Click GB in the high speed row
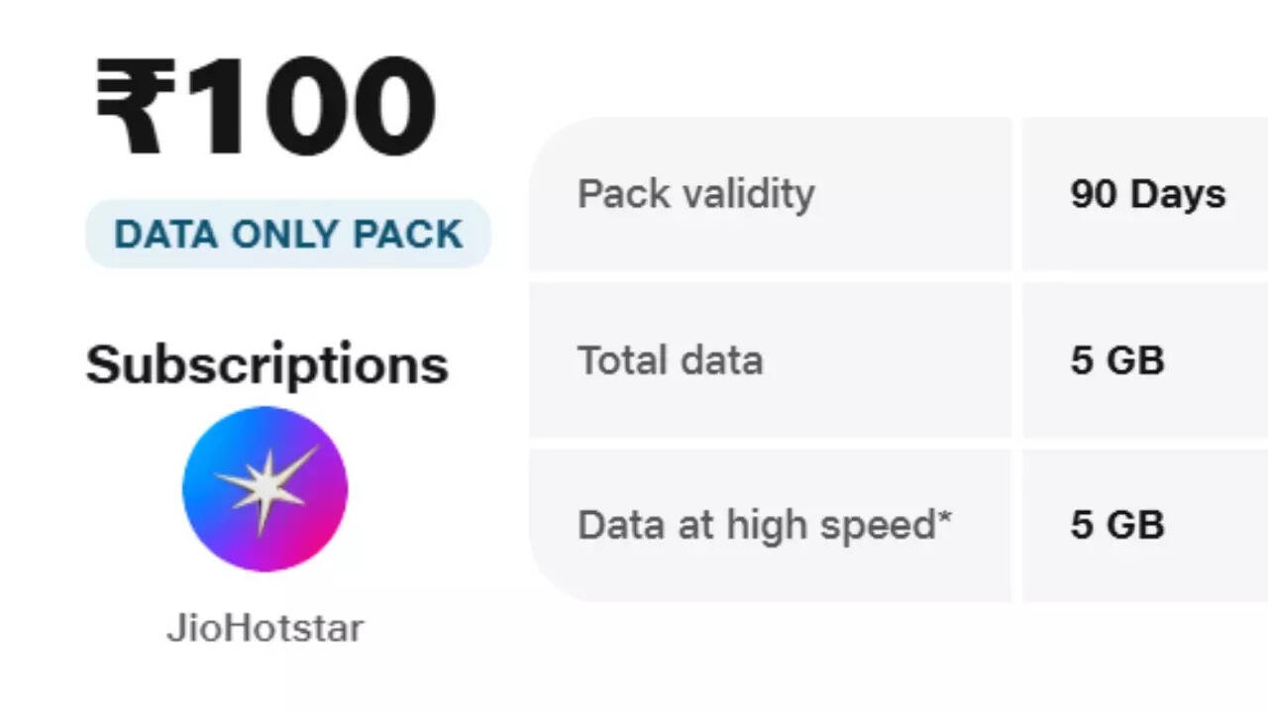 (x=1134, y=525)
